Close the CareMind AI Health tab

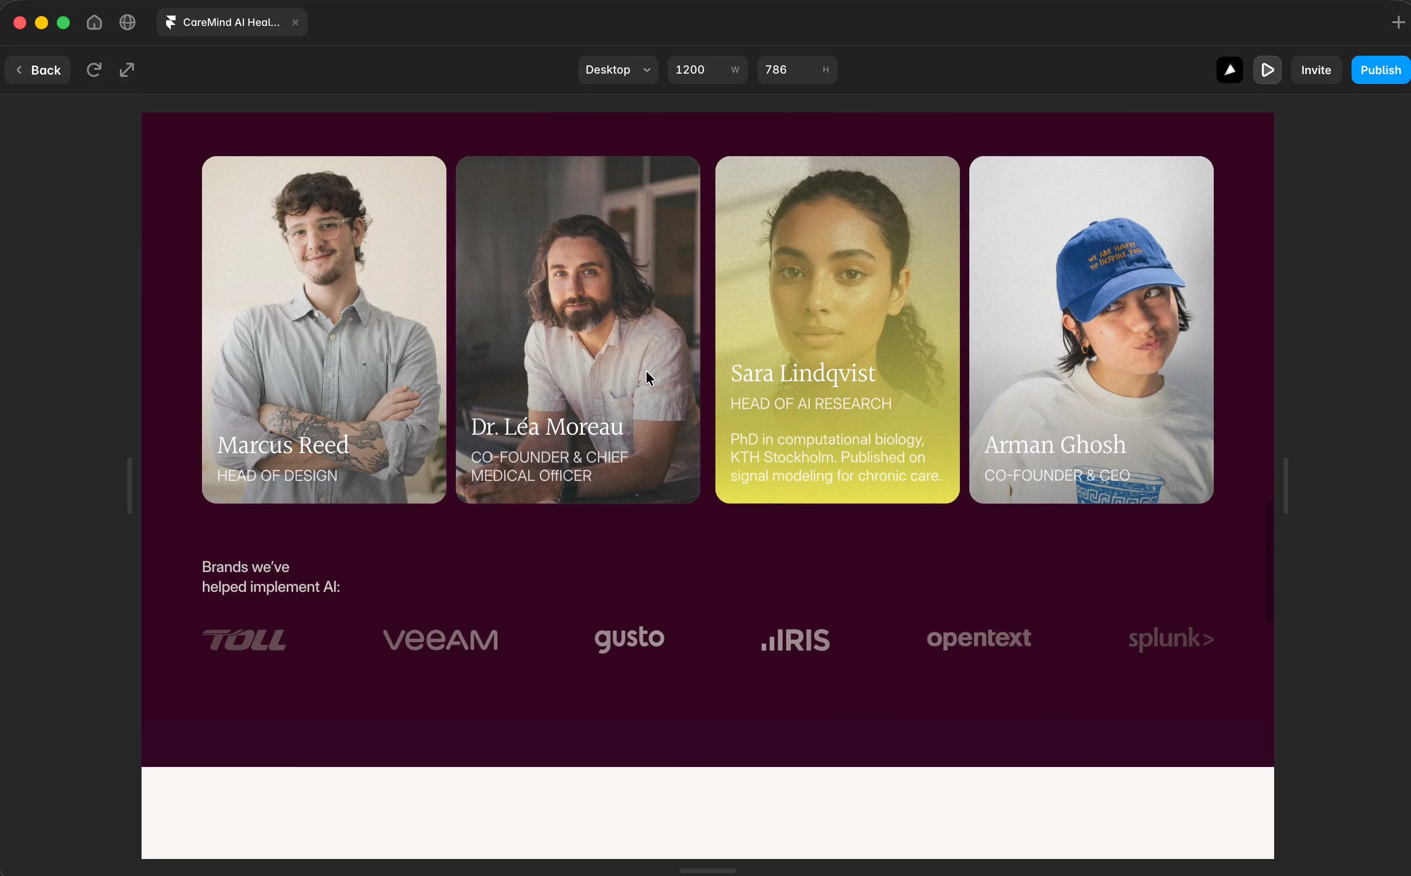coord(295,23)
